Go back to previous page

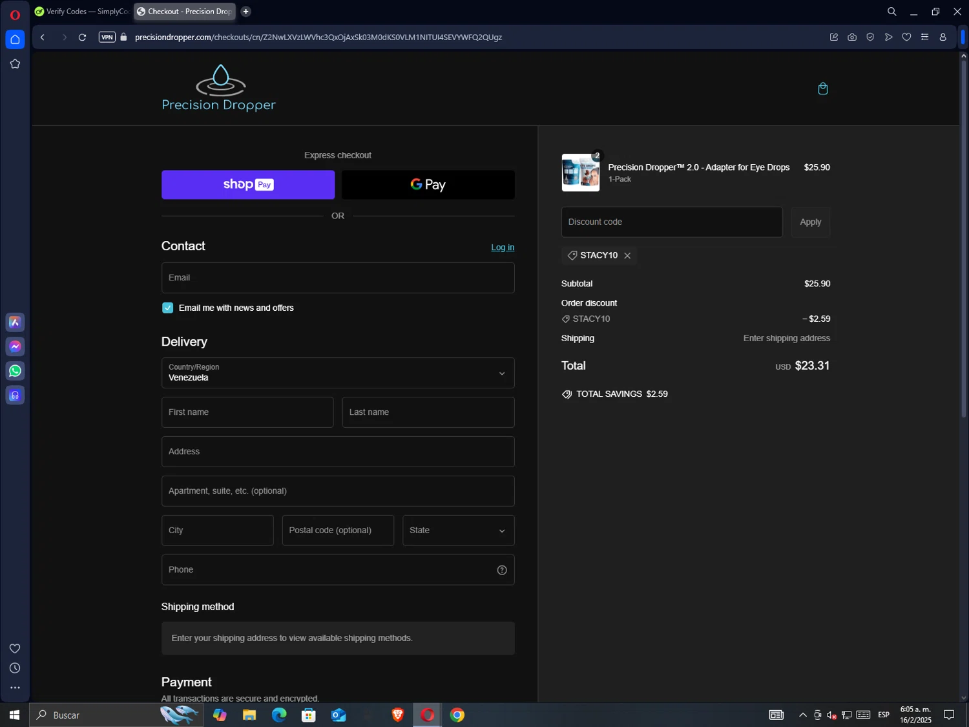43,37
